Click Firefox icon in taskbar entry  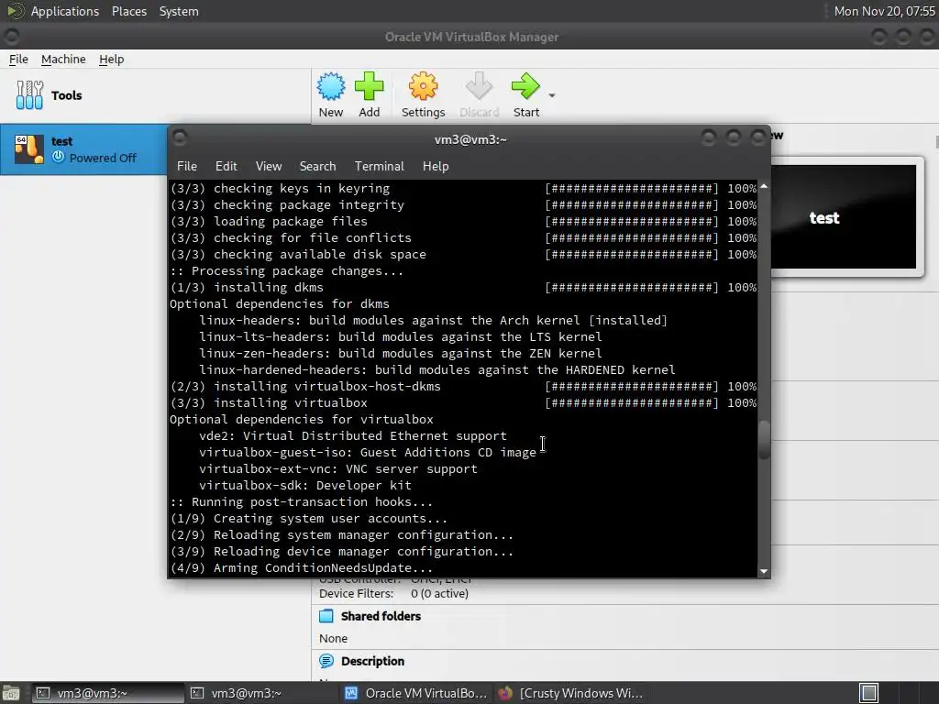[x=505, y=693]
